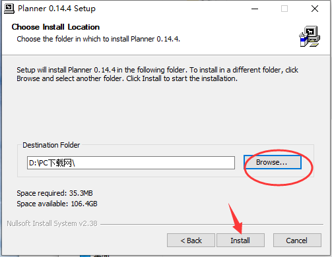Viewport: 332px width, 257px height.
Task: Click the Space available: 106.4GB text
Action: click(x=57, y=204)
